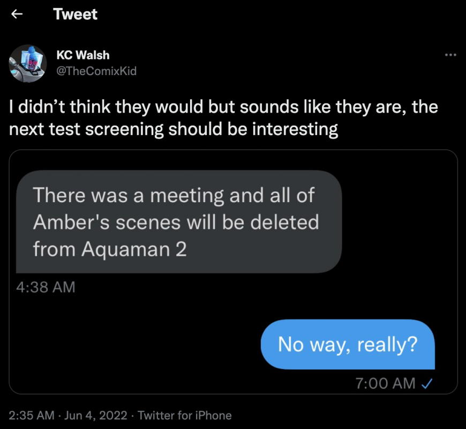Click the @TheComixKid handle

tap(96, 71)
